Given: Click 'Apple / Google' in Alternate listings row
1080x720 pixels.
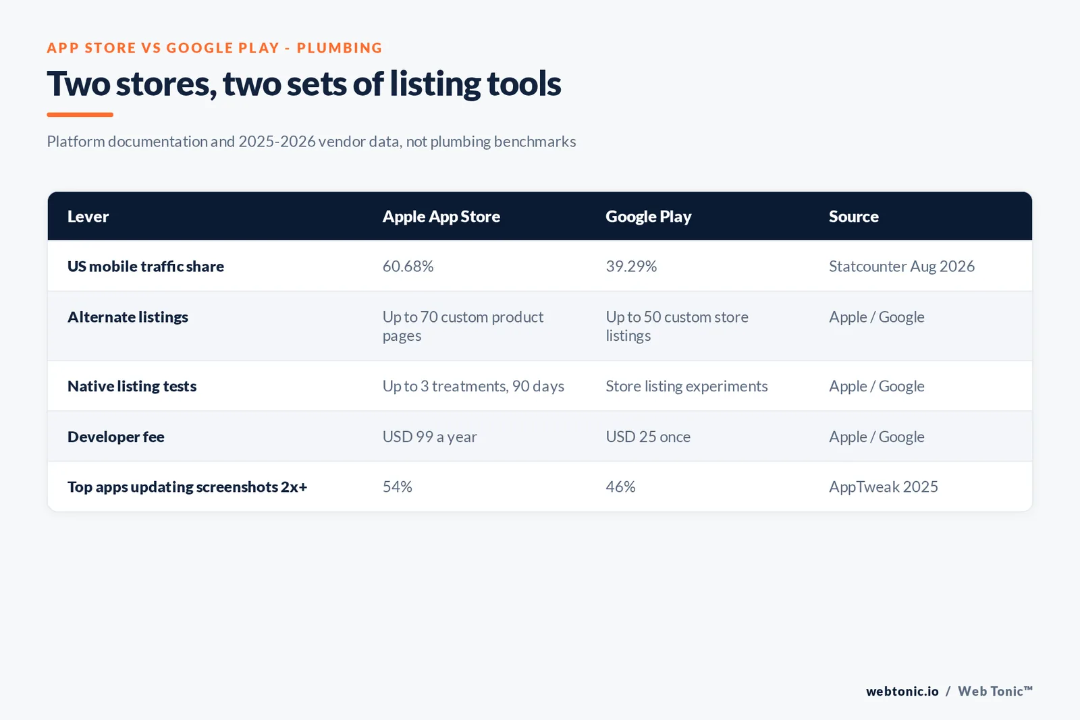Looking at the screenshot, I should (877, 317).
